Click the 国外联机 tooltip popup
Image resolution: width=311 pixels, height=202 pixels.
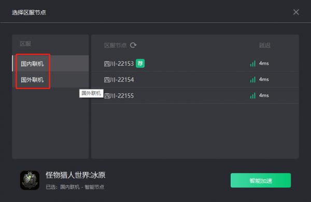[x=91, y=93]
